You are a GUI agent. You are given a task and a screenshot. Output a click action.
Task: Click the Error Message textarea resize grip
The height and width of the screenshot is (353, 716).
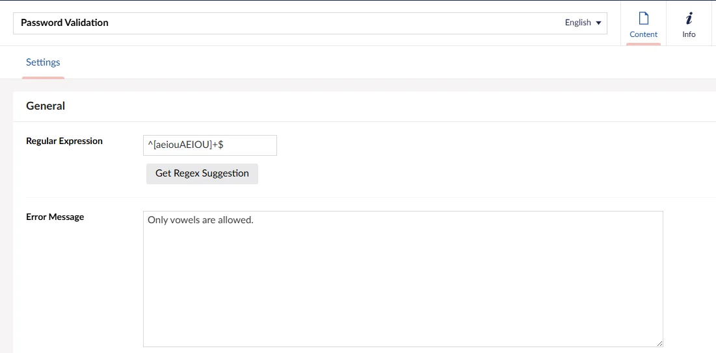[x=659, y=343]
